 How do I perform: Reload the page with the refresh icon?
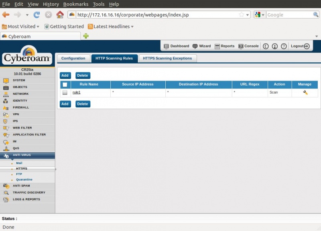pyautogui.click(x=37, y=15)
